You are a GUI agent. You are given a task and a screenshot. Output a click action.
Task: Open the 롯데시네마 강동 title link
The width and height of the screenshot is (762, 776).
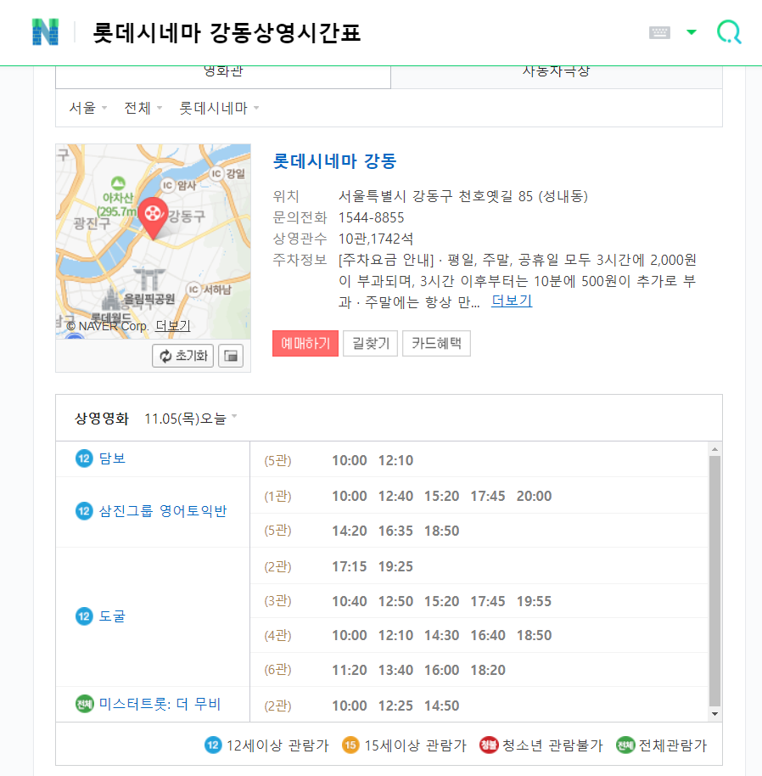click(335, 160)
